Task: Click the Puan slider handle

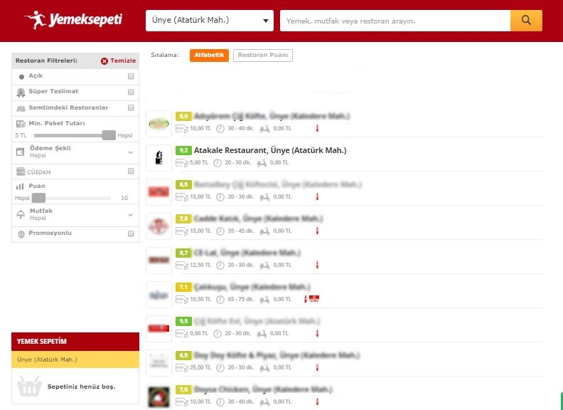Action: pyautogui.click(x=38, y=198)
